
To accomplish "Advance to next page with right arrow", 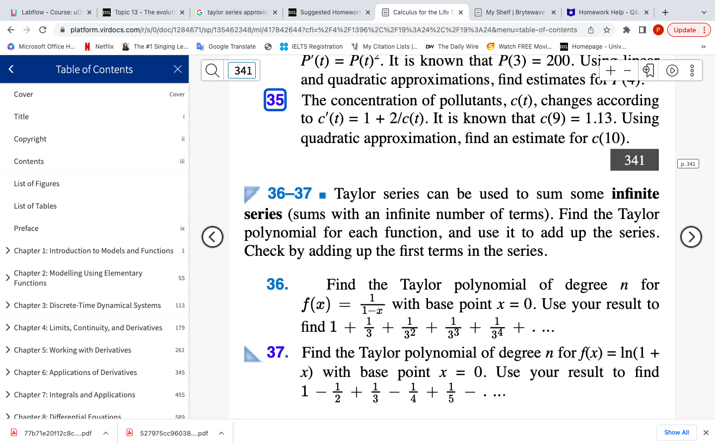I will point(691,237).
